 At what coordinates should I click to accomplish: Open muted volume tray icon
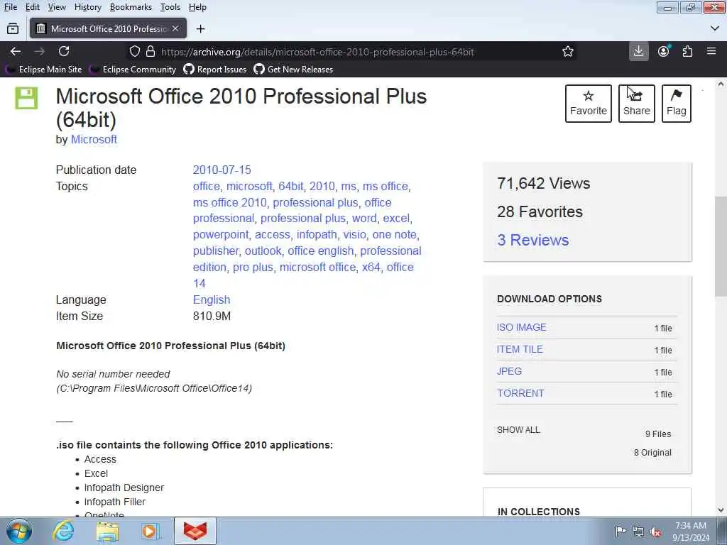click(655, 532)
